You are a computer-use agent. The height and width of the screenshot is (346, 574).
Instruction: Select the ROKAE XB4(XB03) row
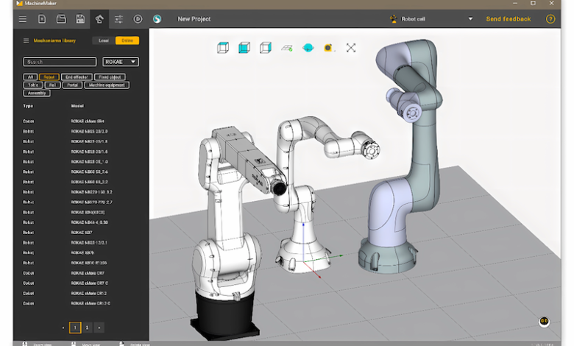tap(81, 212)
